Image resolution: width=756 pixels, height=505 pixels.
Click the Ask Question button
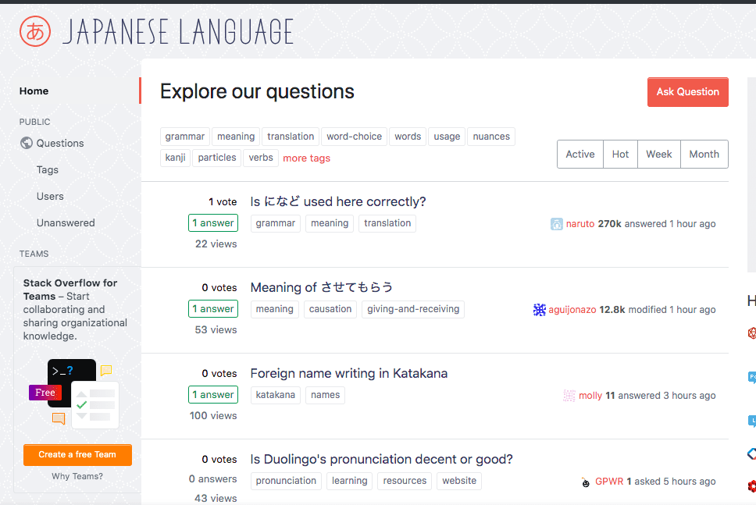(687, 91)
